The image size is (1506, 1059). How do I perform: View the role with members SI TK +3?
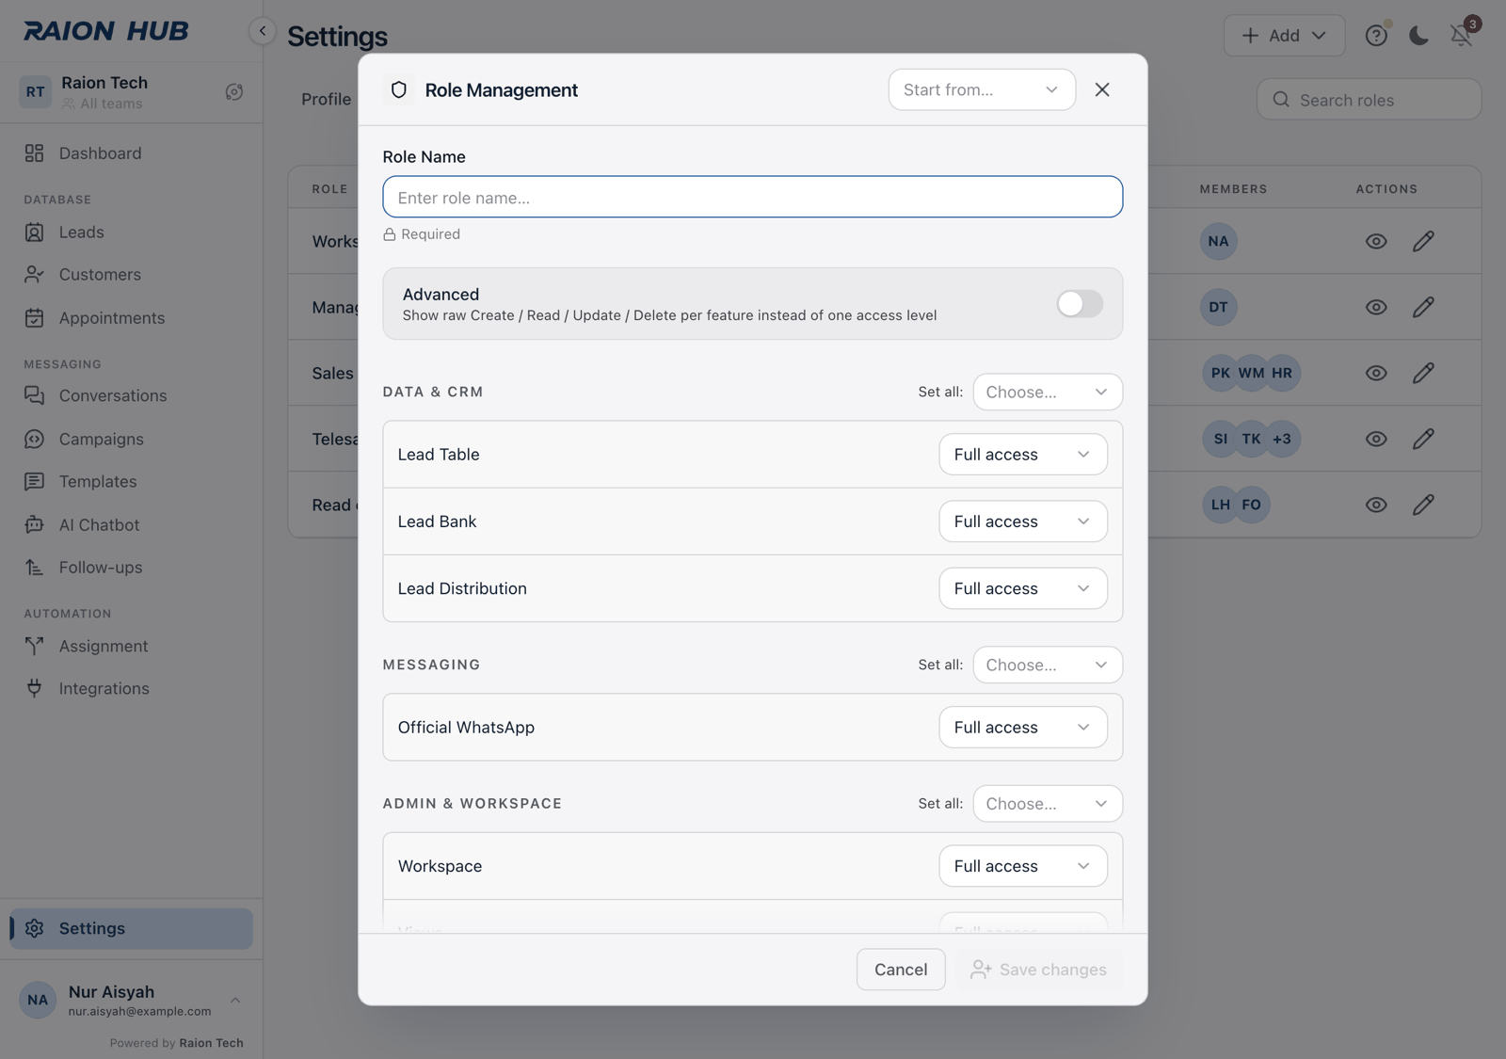pos(1376,439)
